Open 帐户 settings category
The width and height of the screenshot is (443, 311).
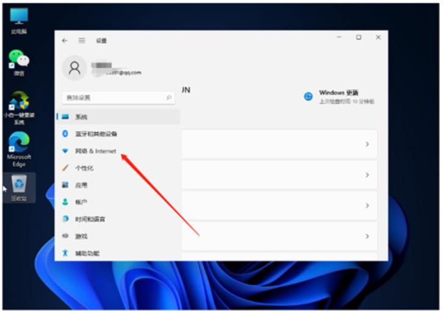pos(118,202)
